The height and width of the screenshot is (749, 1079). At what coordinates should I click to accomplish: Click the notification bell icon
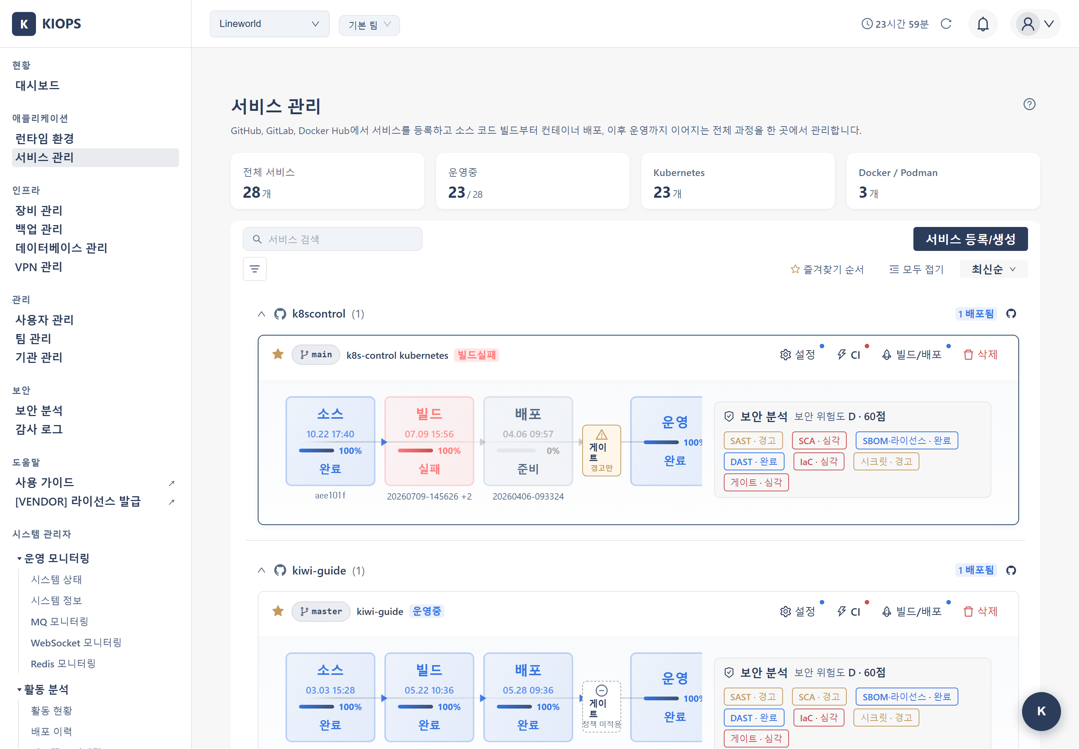point(983,24)
